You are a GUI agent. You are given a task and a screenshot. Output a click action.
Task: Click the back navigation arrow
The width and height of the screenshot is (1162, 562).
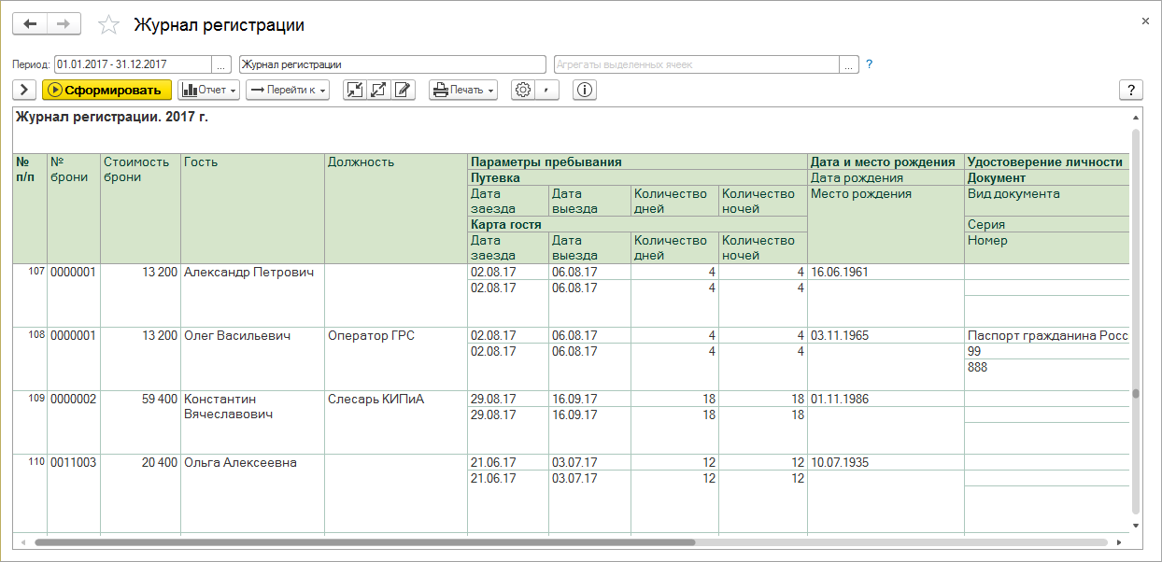[x=29, y=24]
